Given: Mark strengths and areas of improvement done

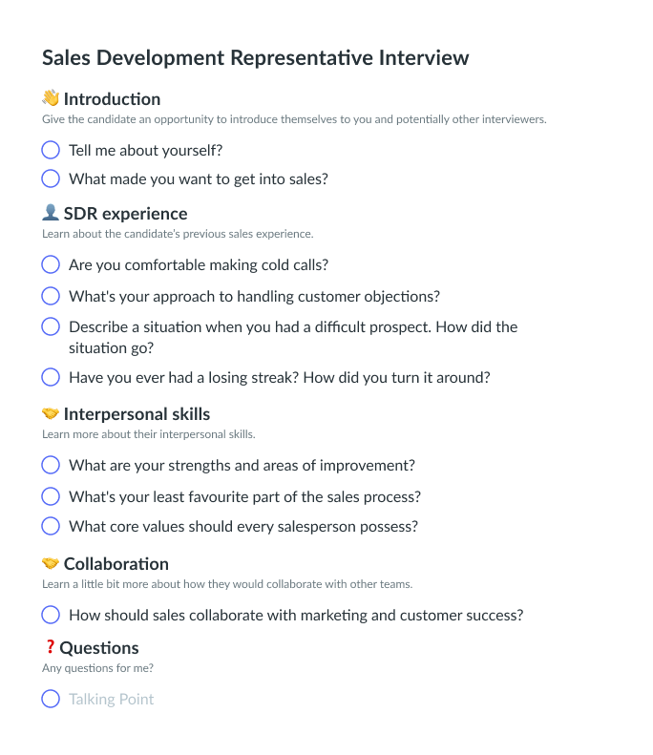Looking at the screenshot, I should (51, 465).
